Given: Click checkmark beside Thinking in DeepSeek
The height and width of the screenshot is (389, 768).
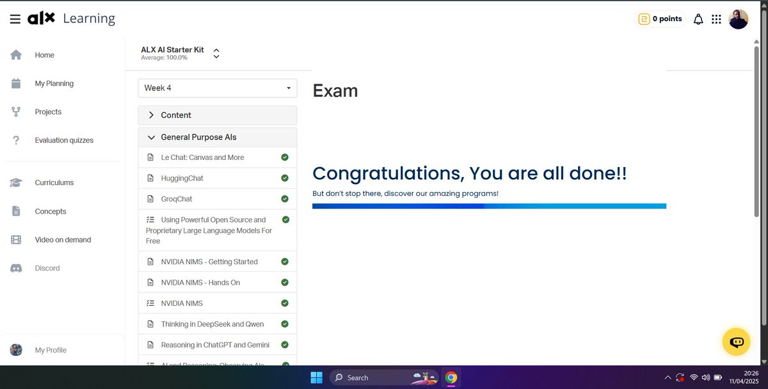Looking at the screenshot, I should (x=285, y=324).
